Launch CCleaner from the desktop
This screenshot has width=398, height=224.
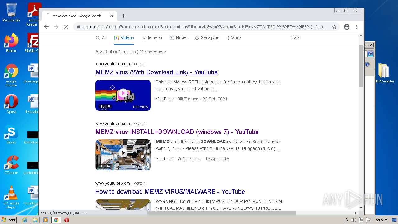[11, 165]
